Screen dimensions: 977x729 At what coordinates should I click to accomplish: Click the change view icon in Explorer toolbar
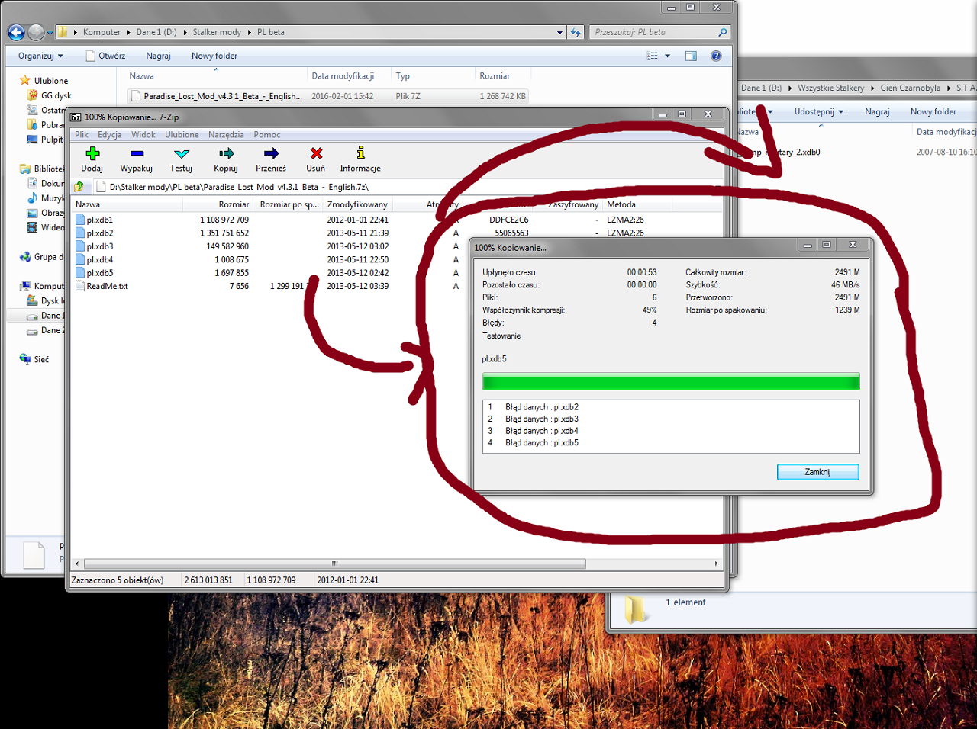pos(652,56)
